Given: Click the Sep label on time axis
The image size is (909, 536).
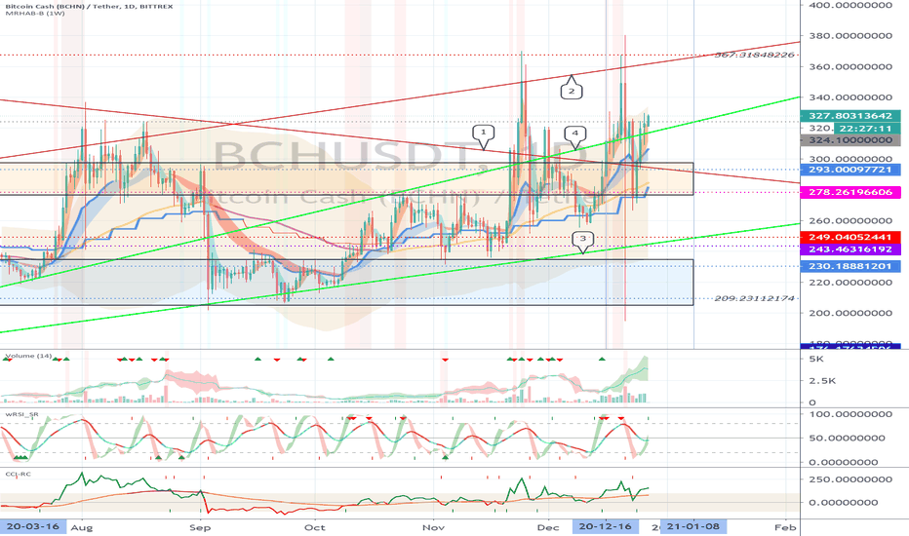Looking at the screenshot, I should (200, 528).
